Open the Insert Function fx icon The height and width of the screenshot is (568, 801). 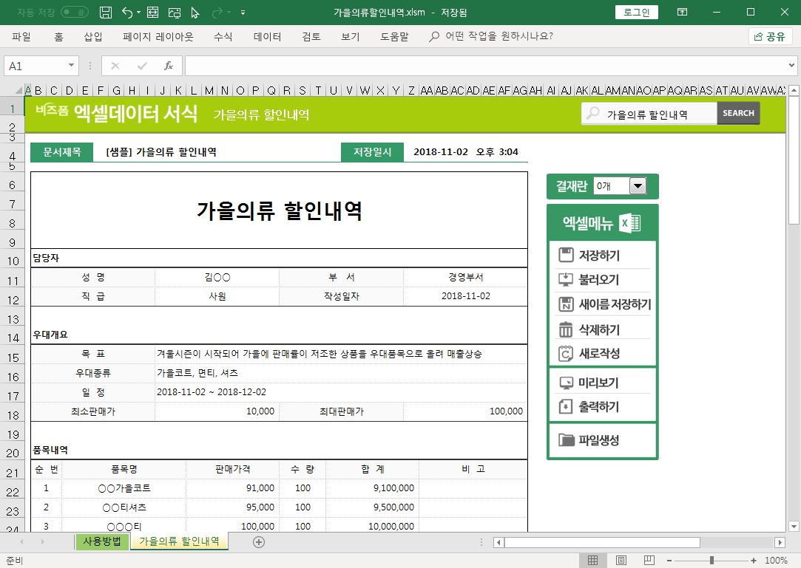pos(169,66)
